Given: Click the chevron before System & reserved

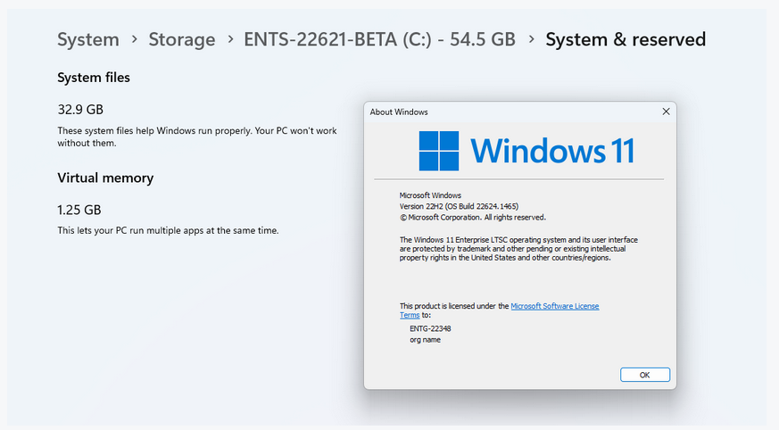Looking at the screenshot, I should coord(531,39).
